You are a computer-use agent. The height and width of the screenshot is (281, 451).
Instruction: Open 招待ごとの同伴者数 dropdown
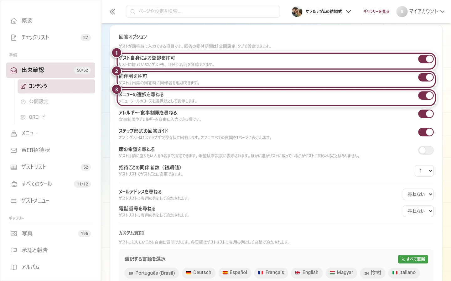click(x=424, y=171)
